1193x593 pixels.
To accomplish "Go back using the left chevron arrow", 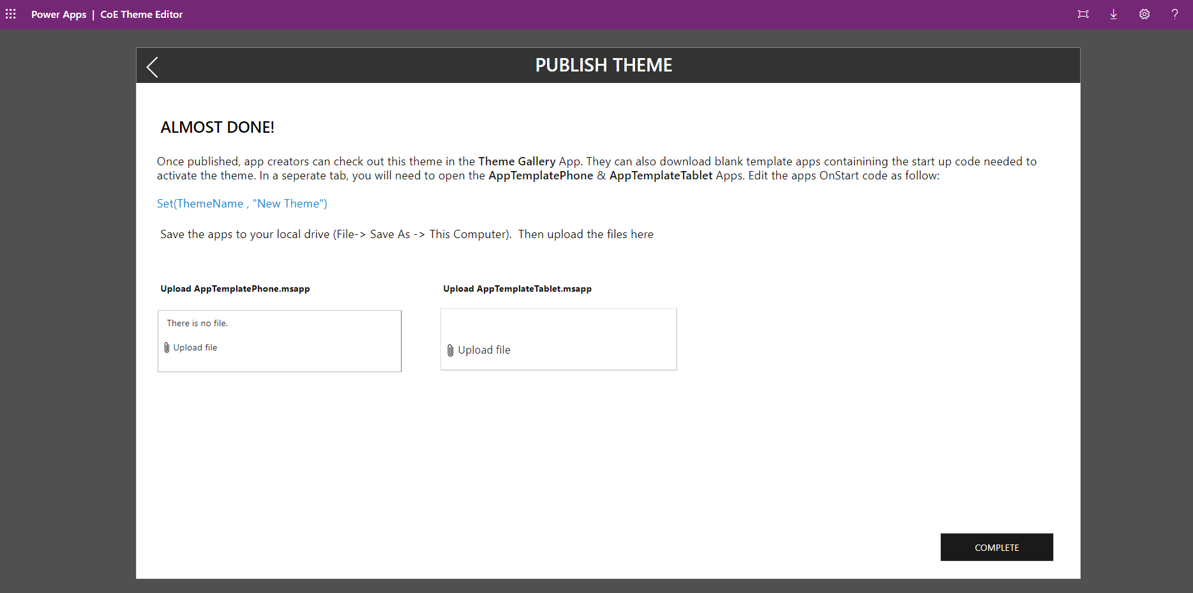I will [152, 66].
